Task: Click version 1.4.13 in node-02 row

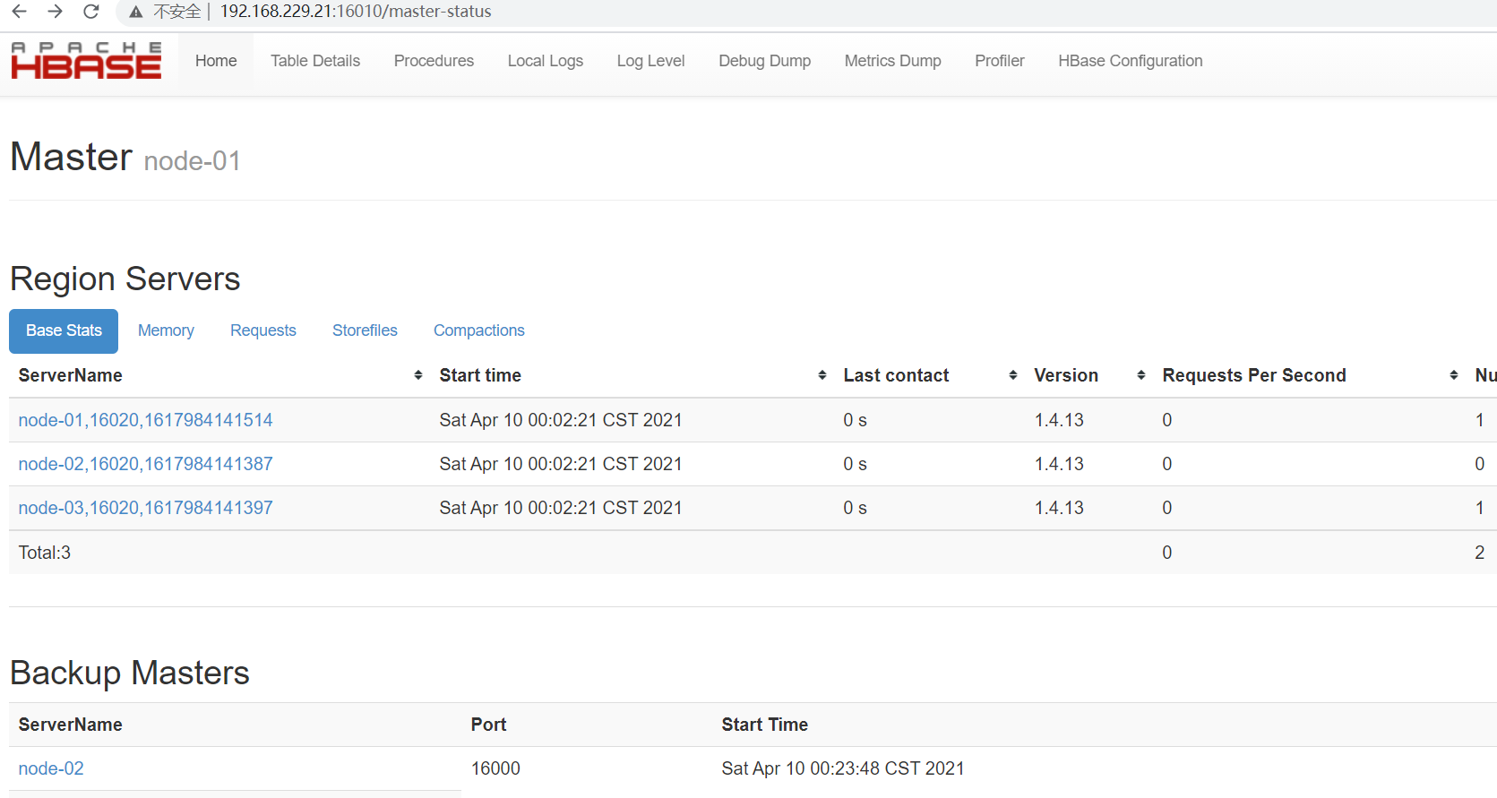Action: [x=1059, y=464]
